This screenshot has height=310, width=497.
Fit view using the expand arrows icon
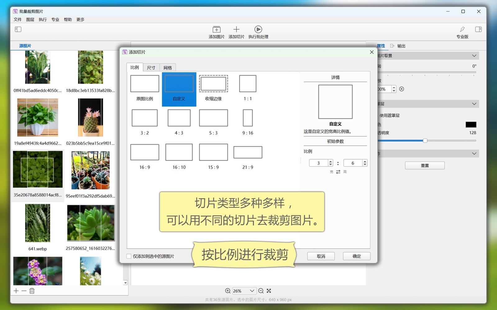pyautogui.click(x=269, y=291)
